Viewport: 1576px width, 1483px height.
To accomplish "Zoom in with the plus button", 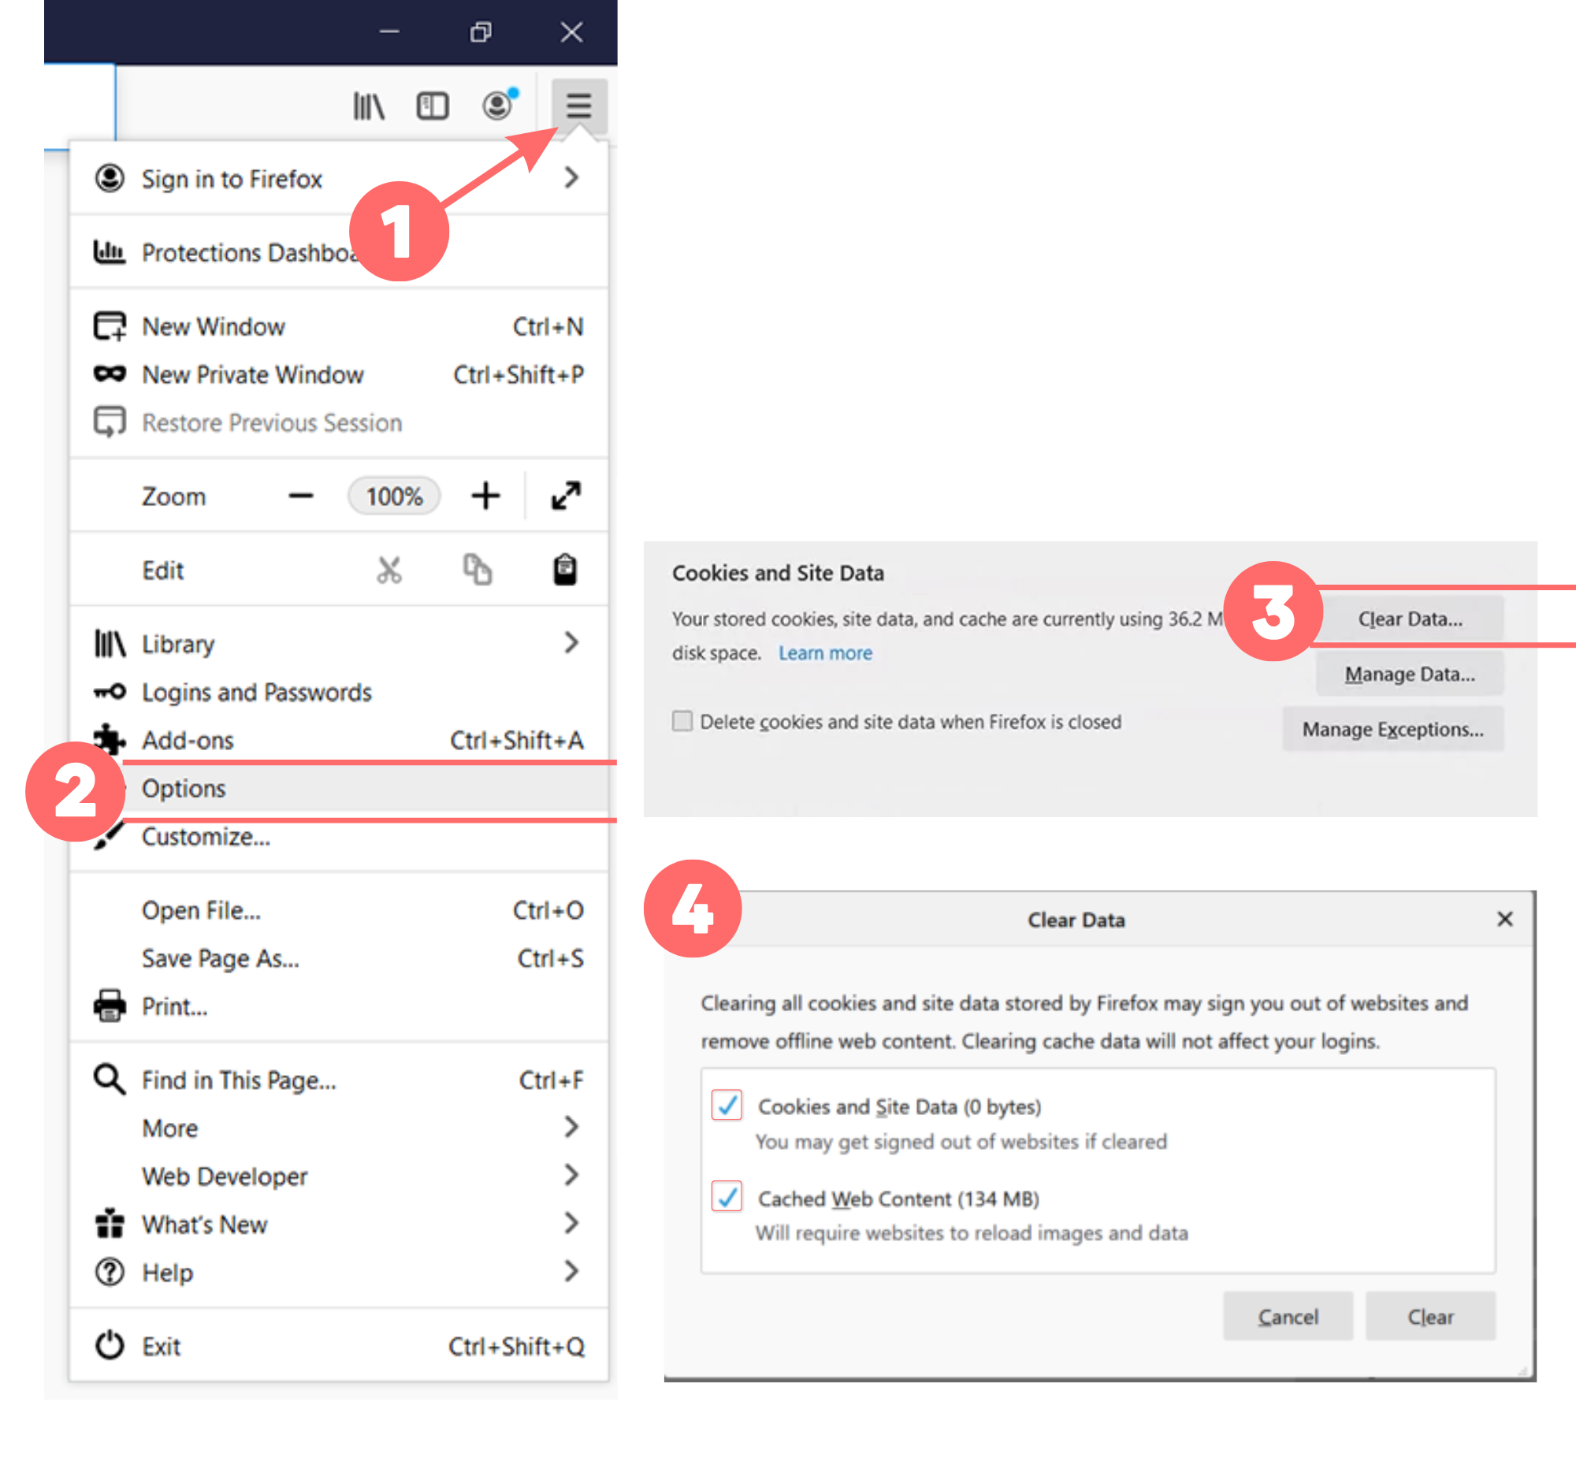I will (485, 496).
